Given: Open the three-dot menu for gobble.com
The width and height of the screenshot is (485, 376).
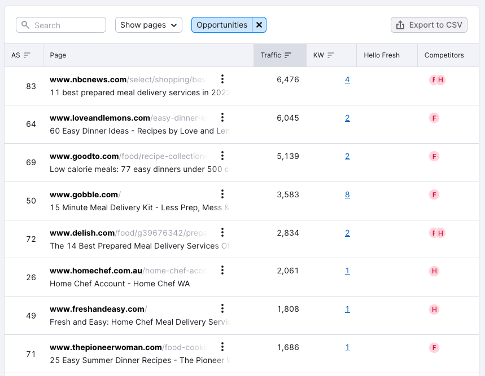Looking at the screenshot, I should coord(222,194).
